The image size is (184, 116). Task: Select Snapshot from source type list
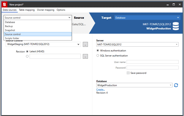pyautogui.click(x=38, y=30)
